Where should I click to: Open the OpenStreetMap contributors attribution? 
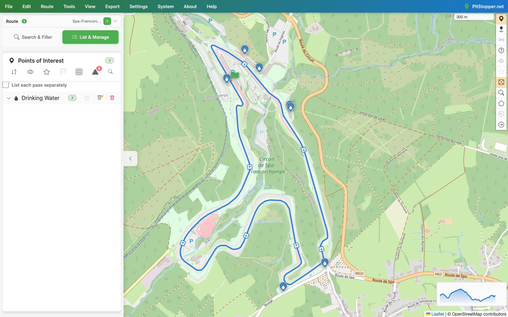pyautogui.click(x=479, y=314)
